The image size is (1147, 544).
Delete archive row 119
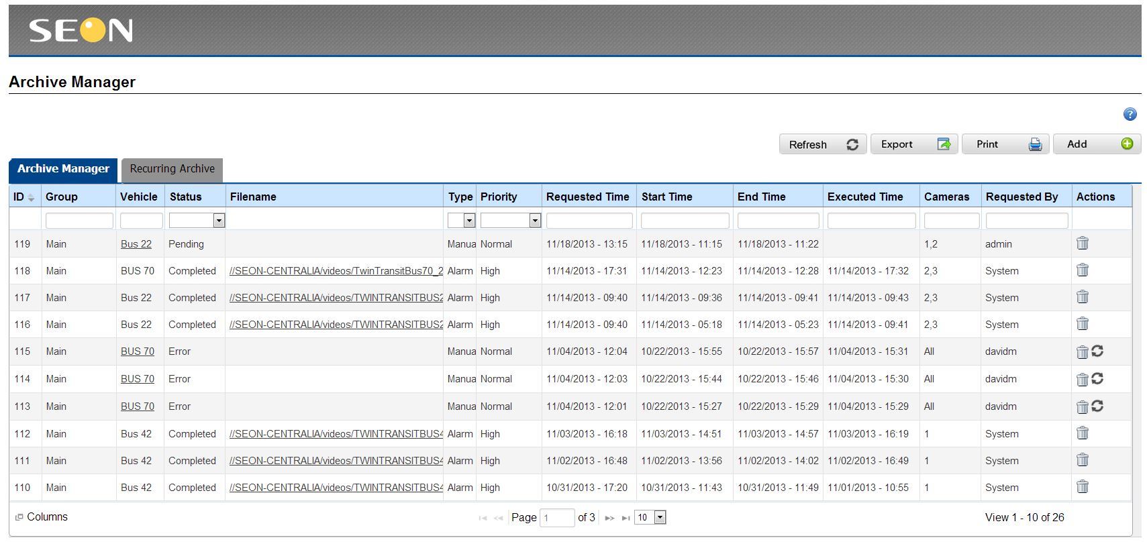point(1082,243)
